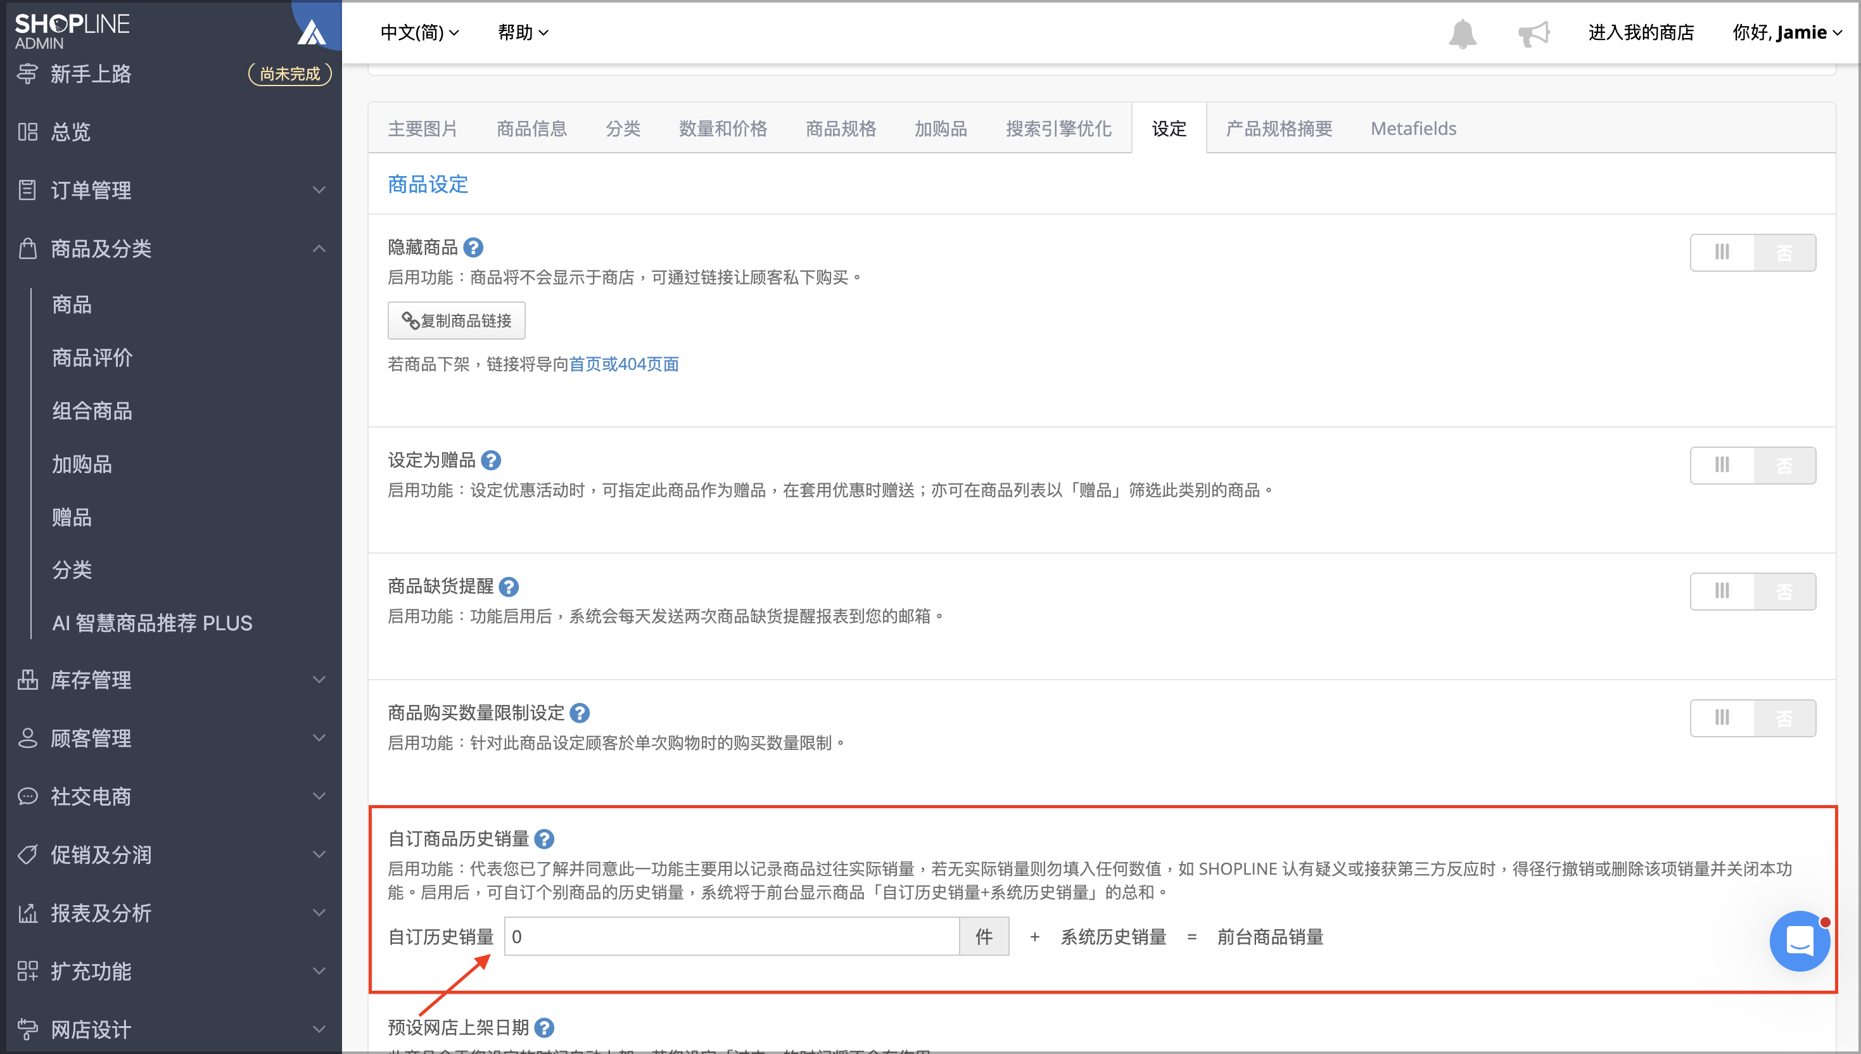This screenshot has height=1054, width=1861.
Task: Open the 帮助 dropdown menu
Action: point(523,32)
